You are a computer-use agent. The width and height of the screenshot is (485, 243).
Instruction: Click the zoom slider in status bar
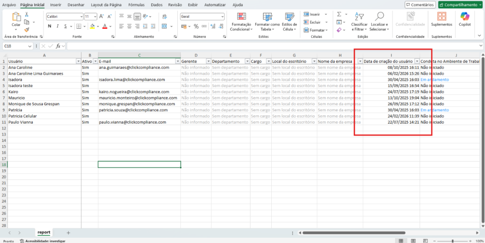tap(453, 241)
